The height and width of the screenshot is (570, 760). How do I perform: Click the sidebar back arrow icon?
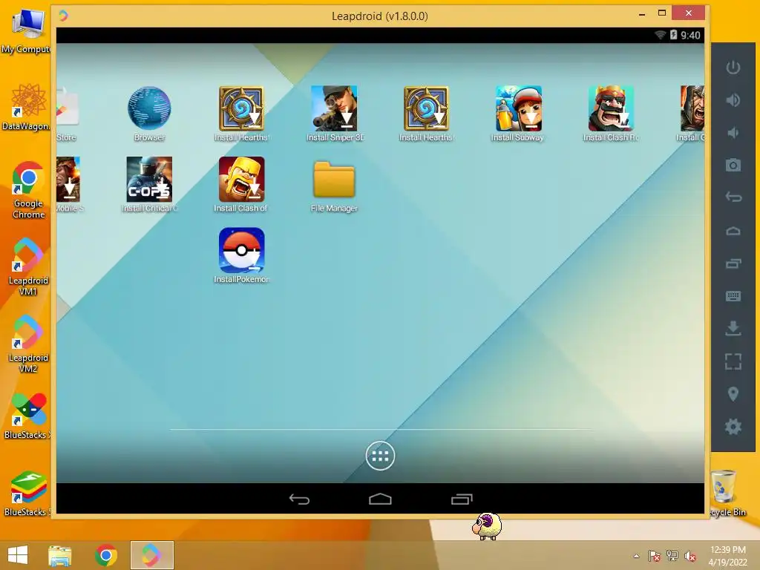pyautogui.click(x=733, y=197)
